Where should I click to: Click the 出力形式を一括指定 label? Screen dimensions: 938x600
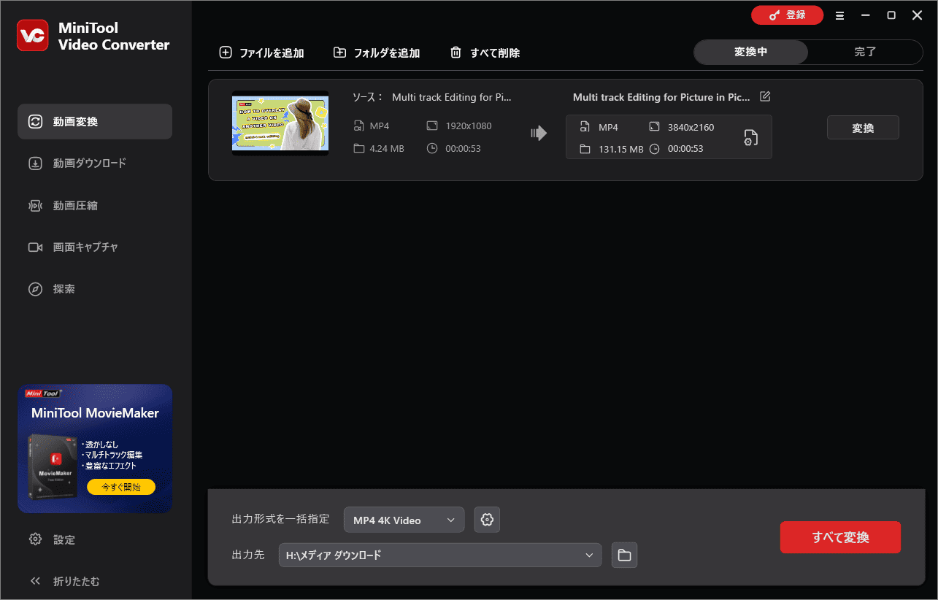point(280,520)
